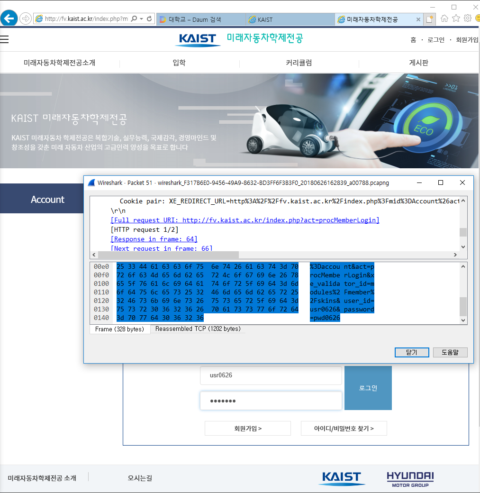Click the KAIST logo in the footer
480x493 pixels.
pyautogui.click(x=342, y=478)
